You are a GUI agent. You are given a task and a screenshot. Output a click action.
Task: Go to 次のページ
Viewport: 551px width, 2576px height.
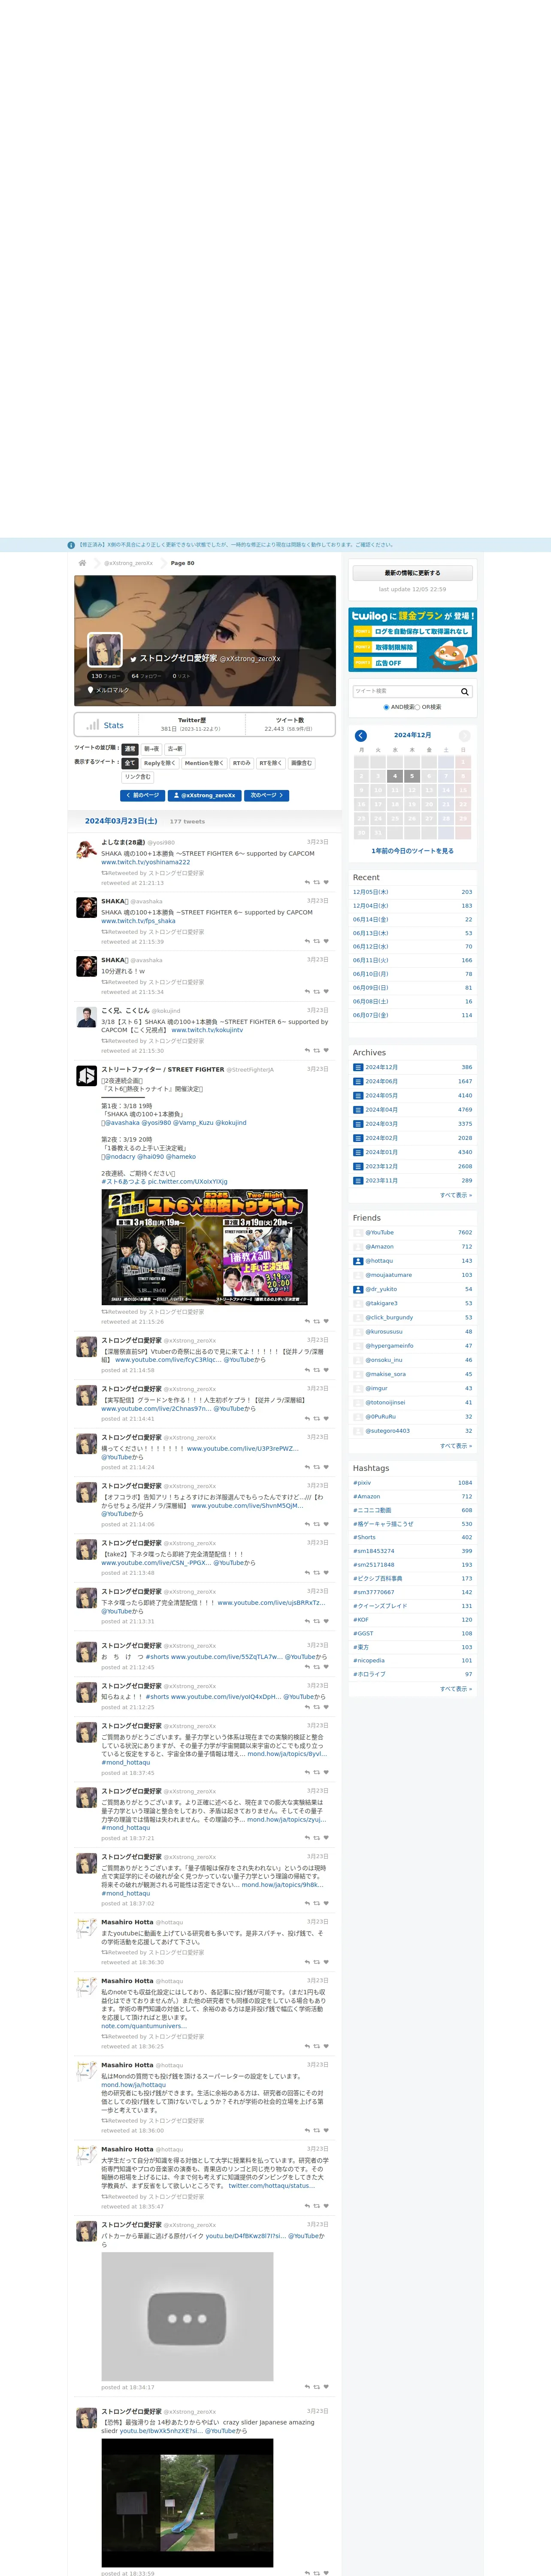(x=267, y=795)
